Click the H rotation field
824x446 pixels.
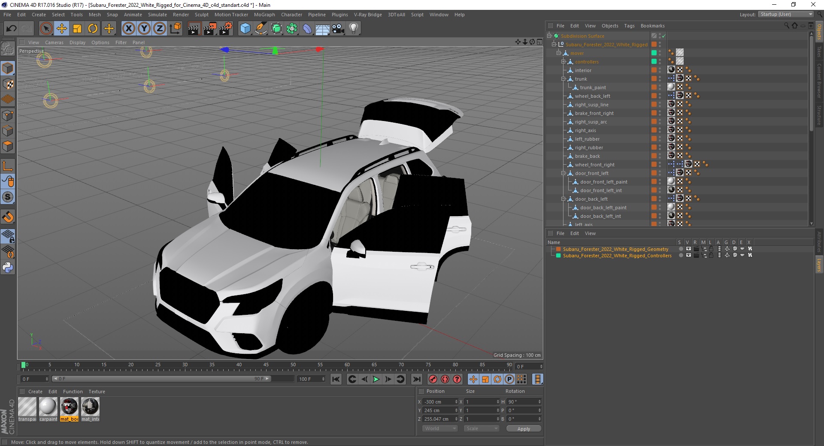click(x=524, y=402)
